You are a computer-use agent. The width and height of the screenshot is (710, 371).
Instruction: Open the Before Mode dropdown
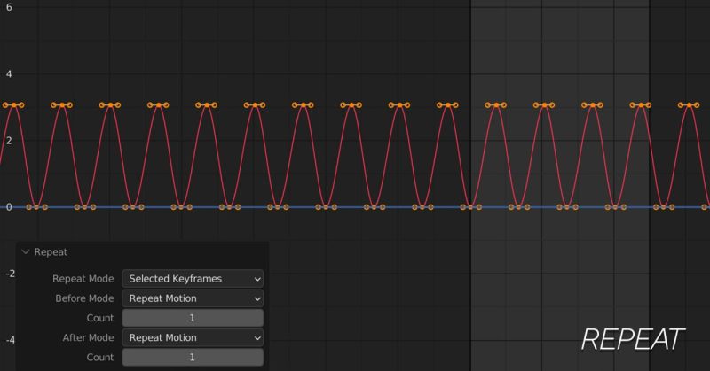(193, 298)
